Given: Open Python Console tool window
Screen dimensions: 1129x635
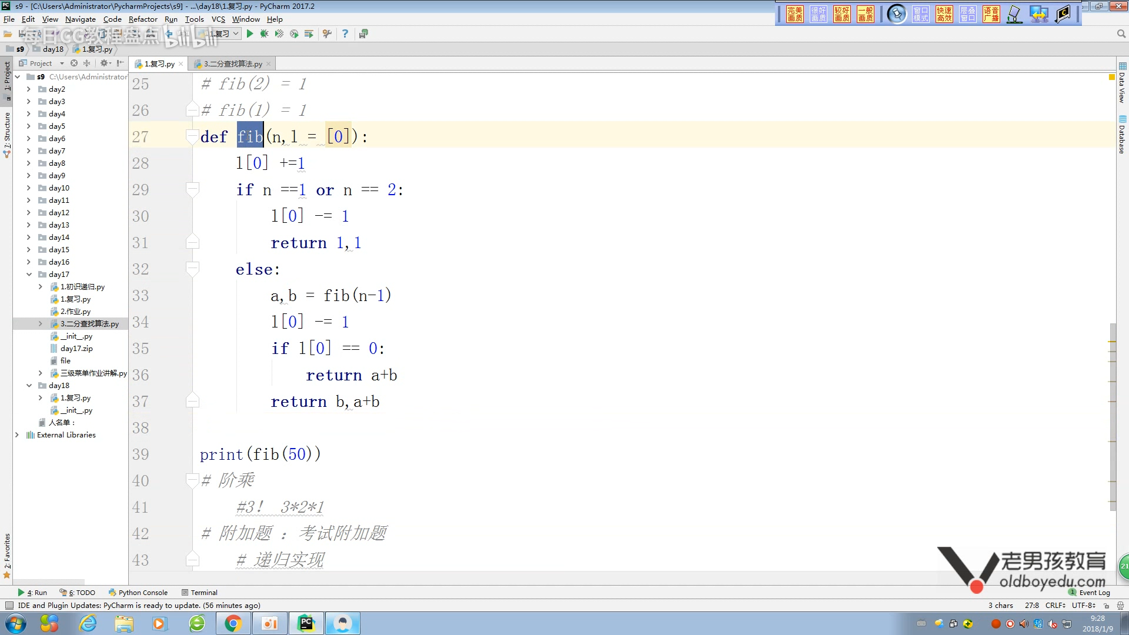Looking at the screenshot, I should (x=139, y=593).
